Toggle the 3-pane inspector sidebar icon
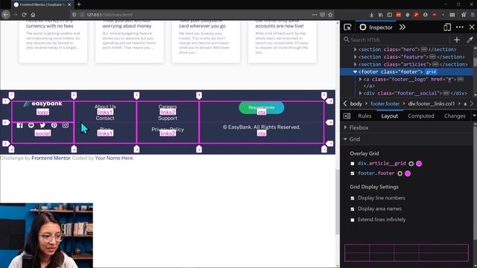This screenshot has width=477, height=268. (x=347, y=116)
